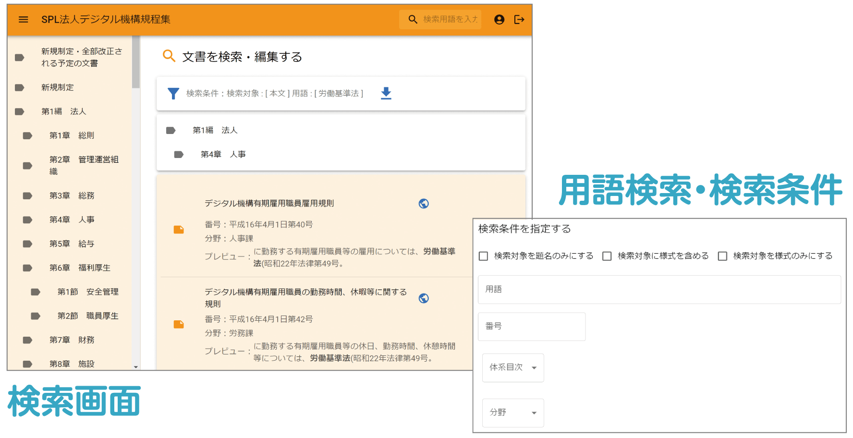Open the hamburger navigation menu
This screenshot has height=438, width=853.
pos(23,20)
